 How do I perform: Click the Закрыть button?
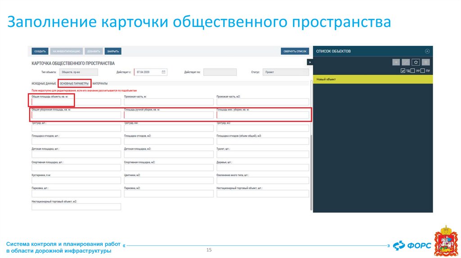[113, 51]
